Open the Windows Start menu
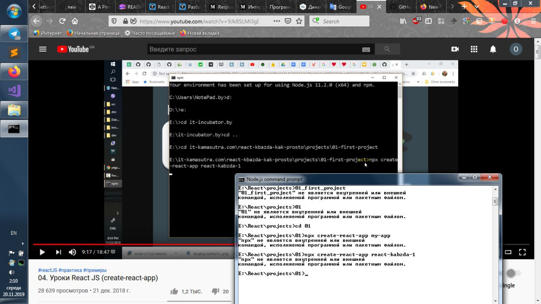The height and width of the screenshot is (304, 541). click(x=14, y=10)
